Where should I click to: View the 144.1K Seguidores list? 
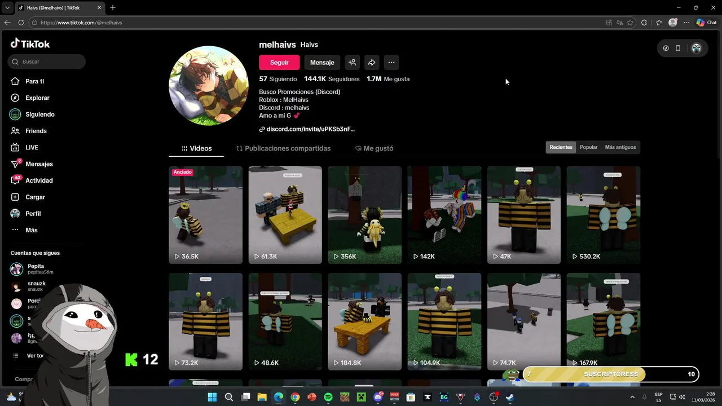[x=332, y=79]
